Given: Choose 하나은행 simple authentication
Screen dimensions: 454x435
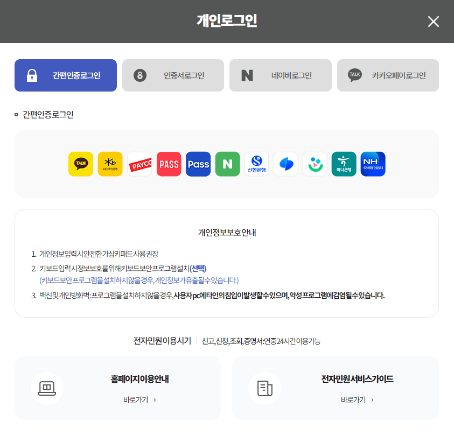Looking at the screenshot, I should 344,164.
